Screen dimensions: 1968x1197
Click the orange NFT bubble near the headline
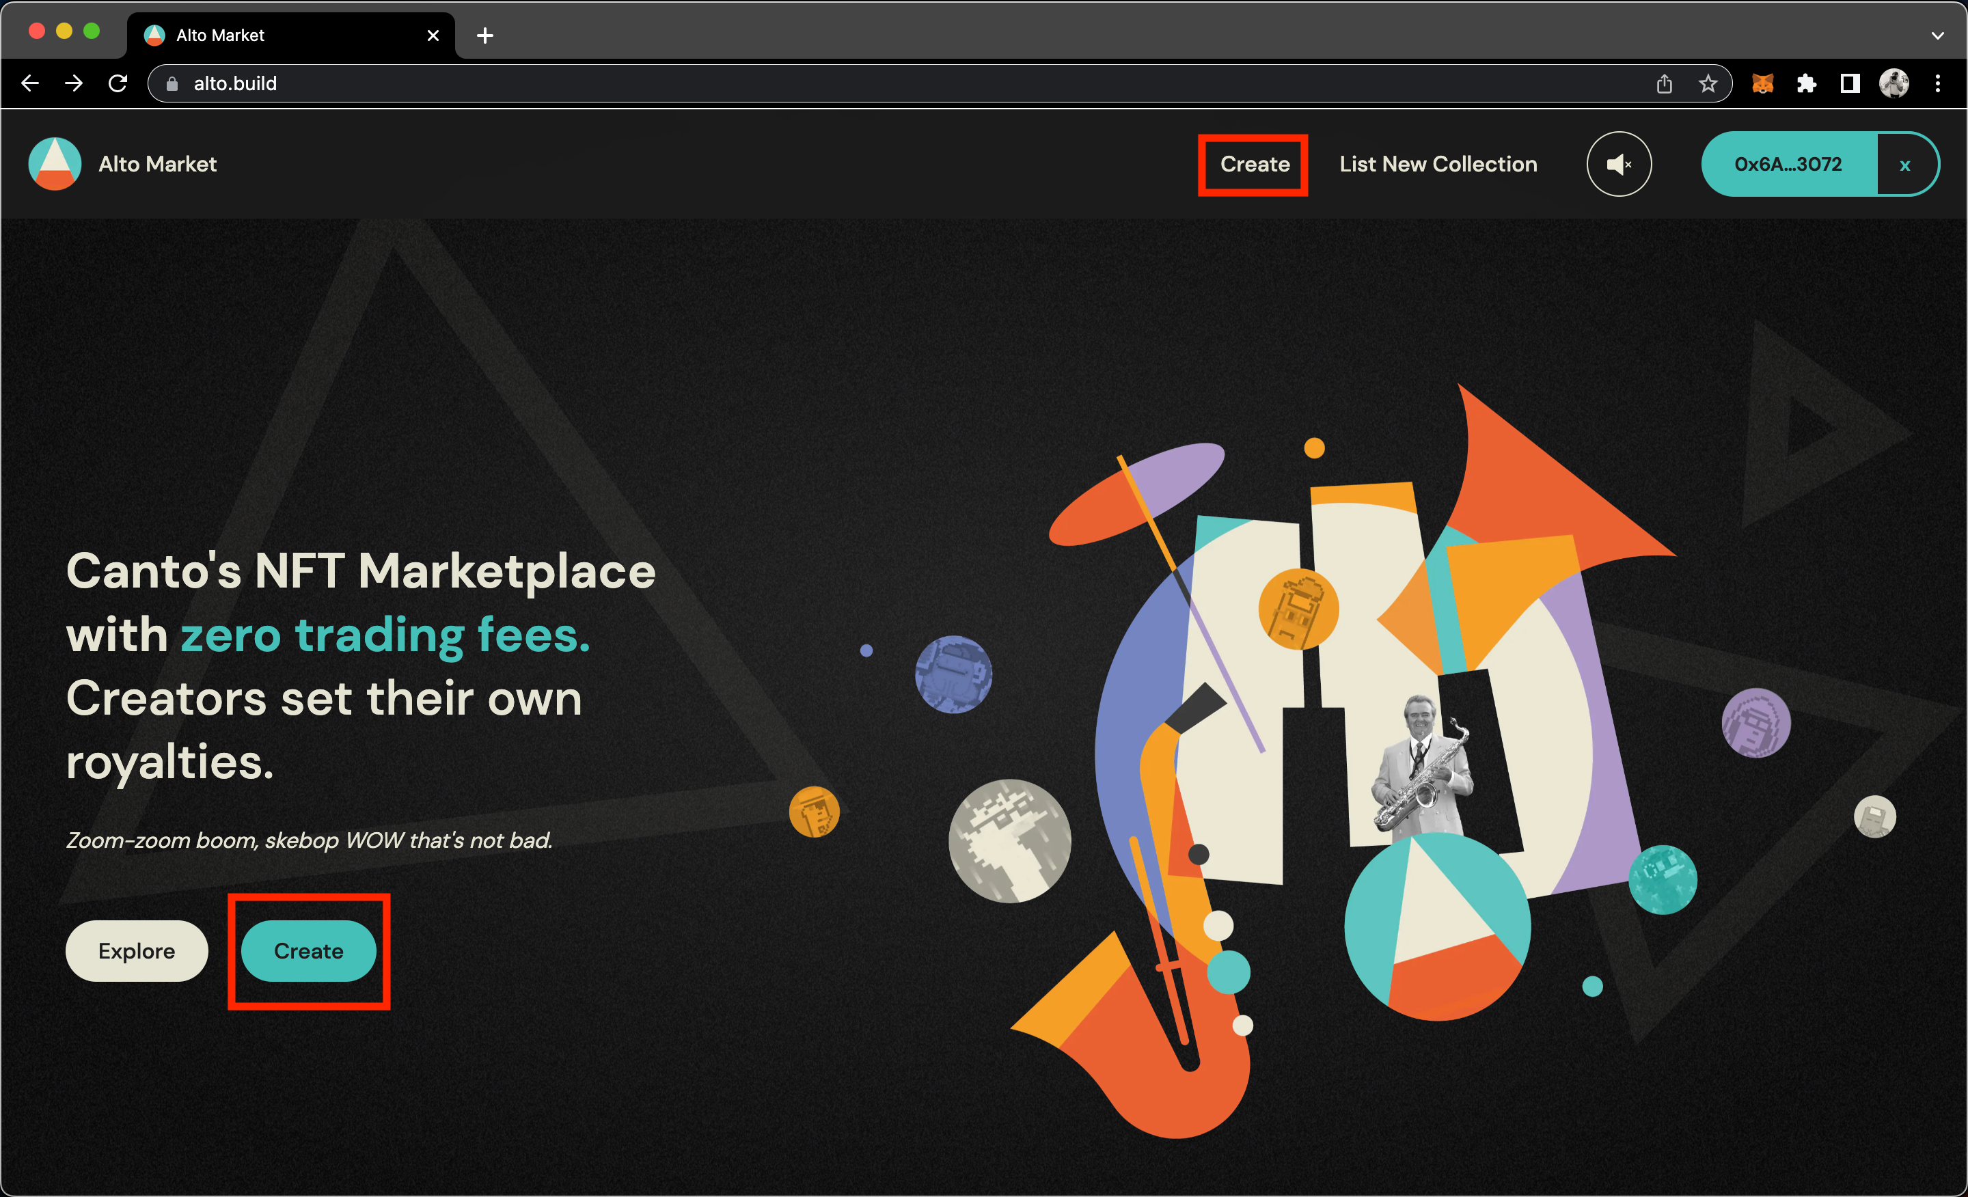coord(814,811)
